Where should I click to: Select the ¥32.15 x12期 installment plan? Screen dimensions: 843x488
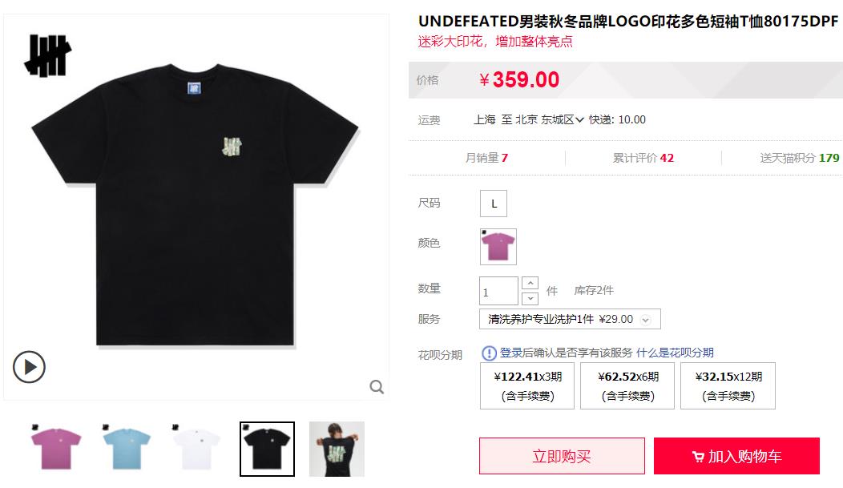tap(728, 386)
